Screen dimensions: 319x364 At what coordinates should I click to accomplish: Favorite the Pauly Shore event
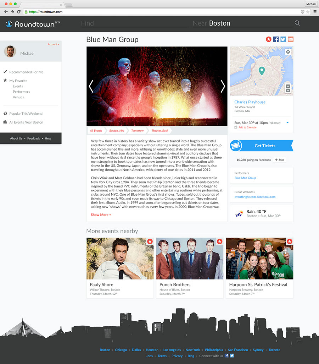pos(150,241)
